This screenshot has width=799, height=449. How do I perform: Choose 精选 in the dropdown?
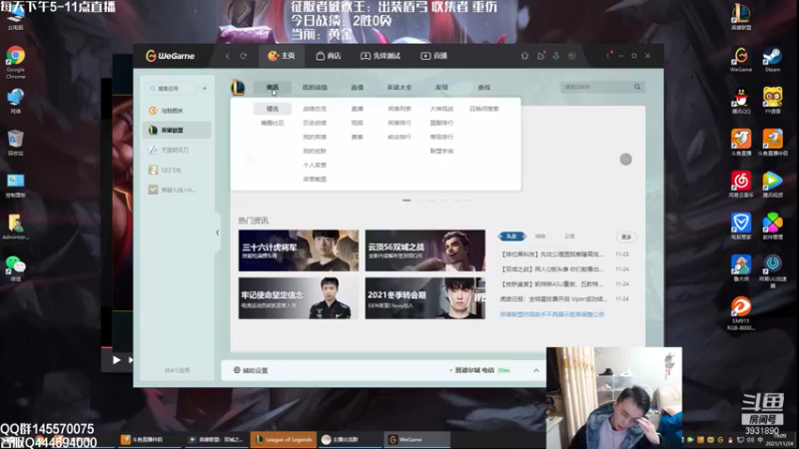coord(273,109)
